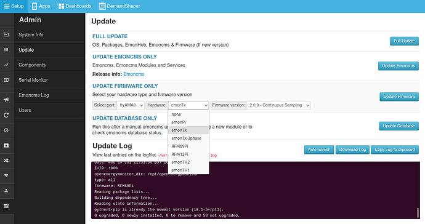Image resolution: width=425 pixels, height=224 pixels.
Task: Click the 'Update Log' heading
Action: coord(112,146)
